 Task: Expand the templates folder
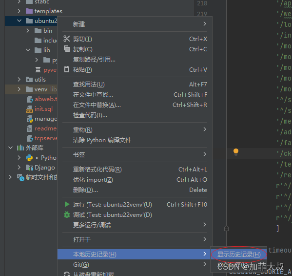coord(19,11)
